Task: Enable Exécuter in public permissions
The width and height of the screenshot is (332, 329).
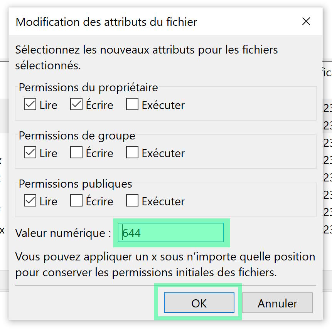Action: (x=132, y=201)
